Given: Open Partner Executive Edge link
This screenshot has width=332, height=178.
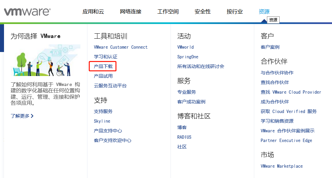Looking at the screenshot, I should point(286,141).
